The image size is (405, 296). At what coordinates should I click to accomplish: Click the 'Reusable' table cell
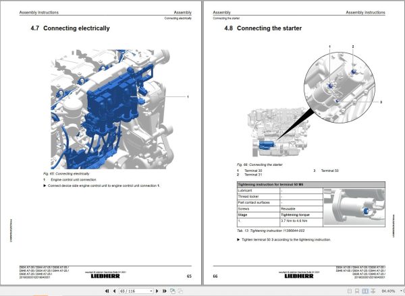[x=302, y=209]
